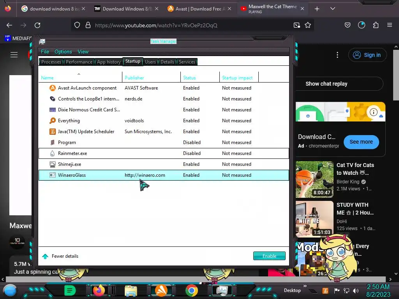
Task: Switch to the App history tab
Action: pos(109,62)
